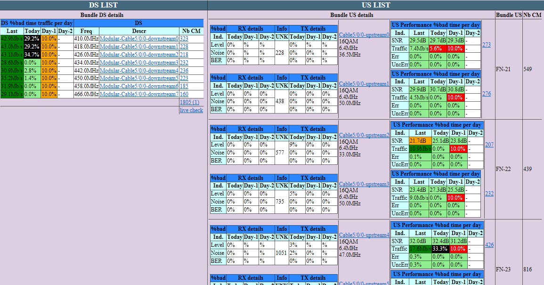Select the orange 21.7dB SNR cell for upstream2
544x285 pixels.
pyautogui.click(x=420, y=140)
